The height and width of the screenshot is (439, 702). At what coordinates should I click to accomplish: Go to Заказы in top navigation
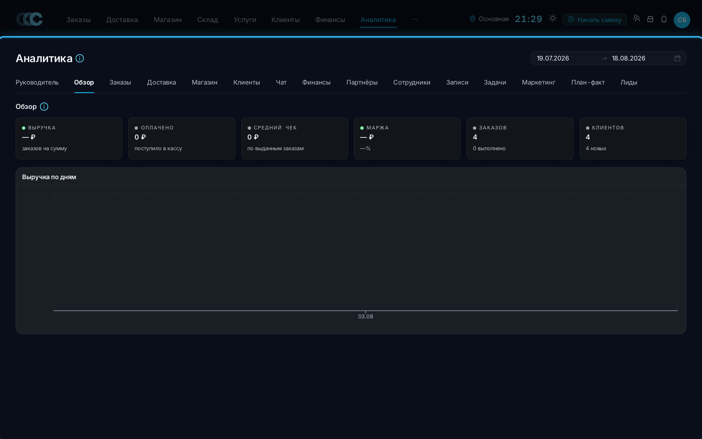point(78,20)
